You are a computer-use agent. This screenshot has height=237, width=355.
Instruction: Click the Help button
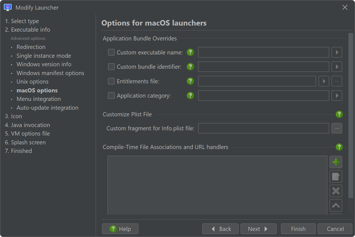pos(120,229)
